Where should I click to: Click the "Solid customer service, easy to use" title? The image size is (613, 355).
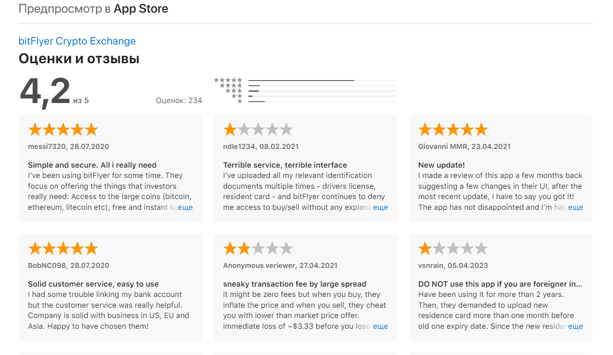point(93,284)
